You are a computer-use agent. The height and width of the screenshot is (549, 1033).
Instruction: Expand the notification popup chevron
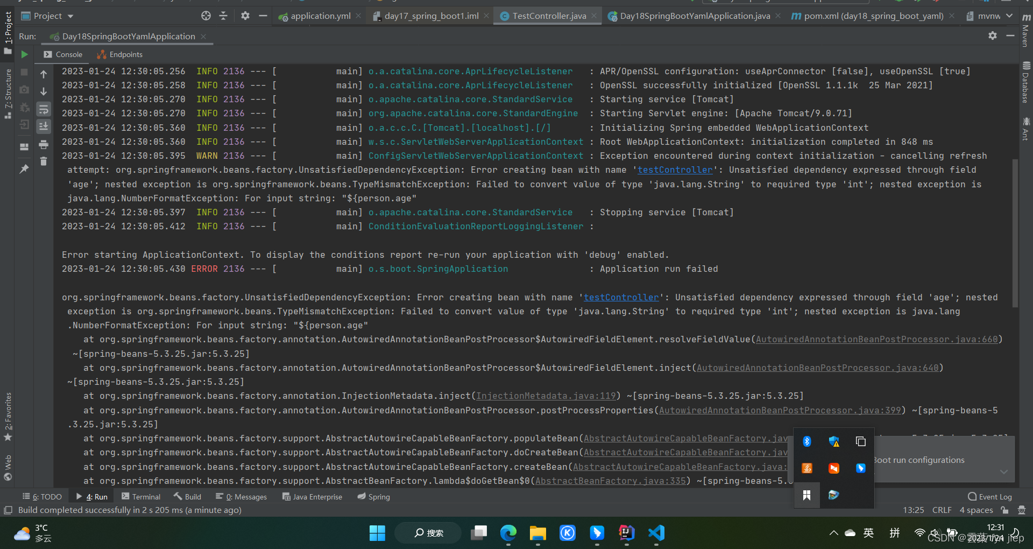point(1003,471)
